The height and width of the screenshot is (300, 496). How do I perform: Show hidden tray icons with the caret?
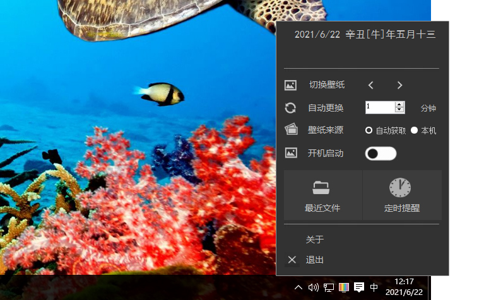[x=298, y=287]
